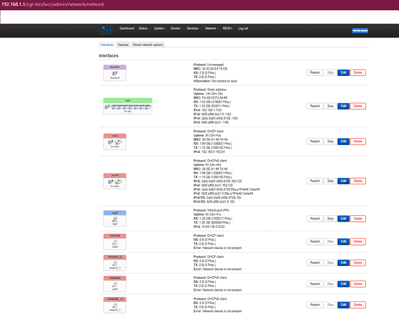
Task: Delete the wg0 WireGuard interface
Action: click(358, 218)
